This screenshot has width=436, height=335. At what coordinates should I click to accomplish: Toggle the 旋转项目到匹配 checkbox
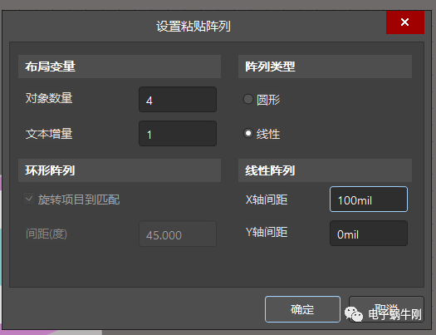point(29,199)
